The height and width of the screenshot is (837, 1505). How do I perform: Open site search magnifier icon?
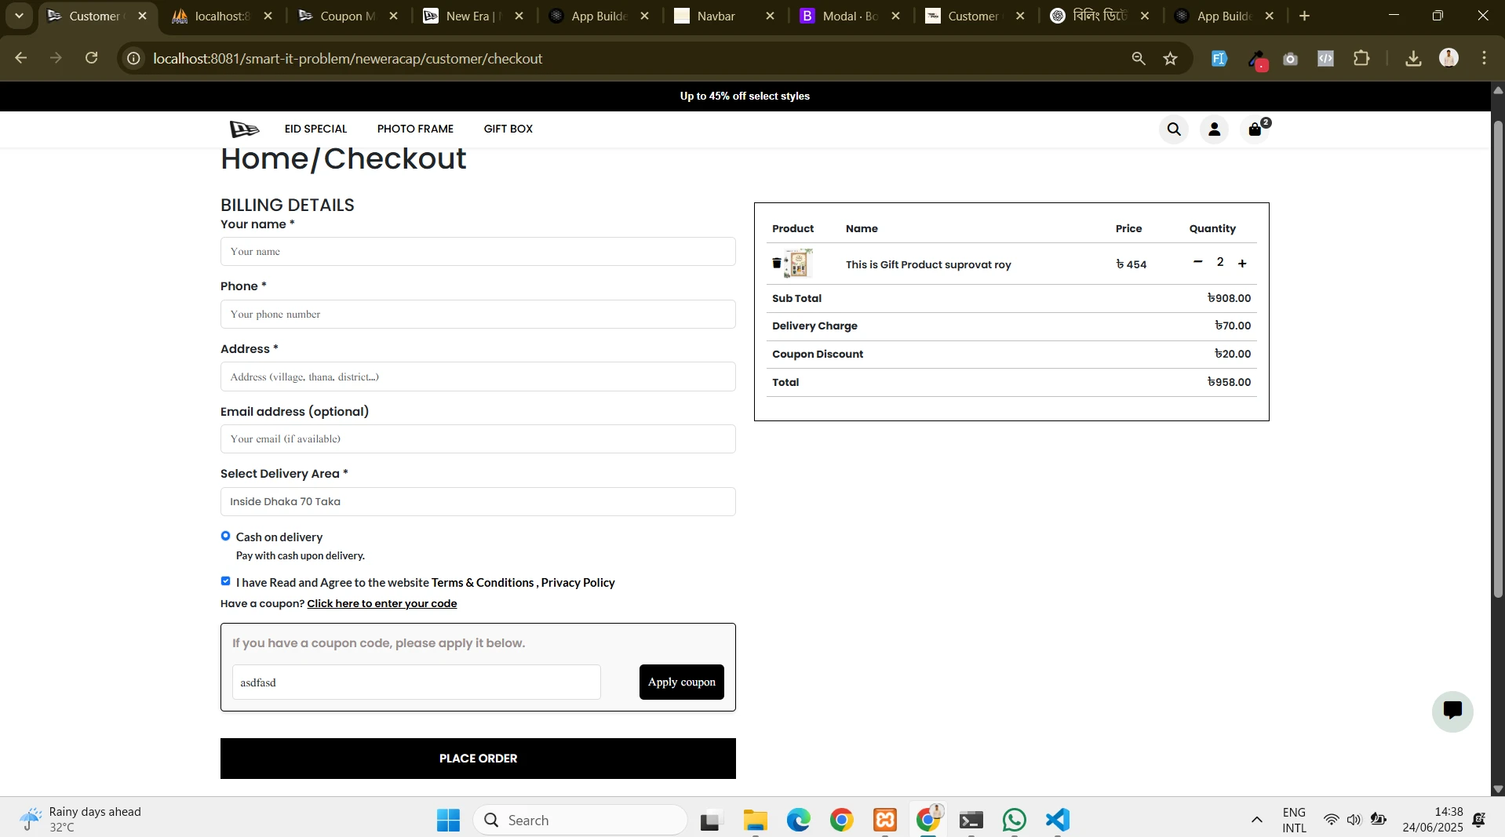click(1173, 129)
